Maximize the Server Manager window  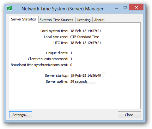125,7
